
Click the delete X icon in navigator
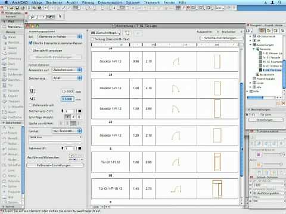coord(284,103)
